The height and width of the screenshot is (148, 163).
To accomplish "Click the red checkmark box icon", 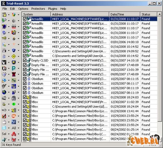I will pyautogui.click(x=4, y=116).
